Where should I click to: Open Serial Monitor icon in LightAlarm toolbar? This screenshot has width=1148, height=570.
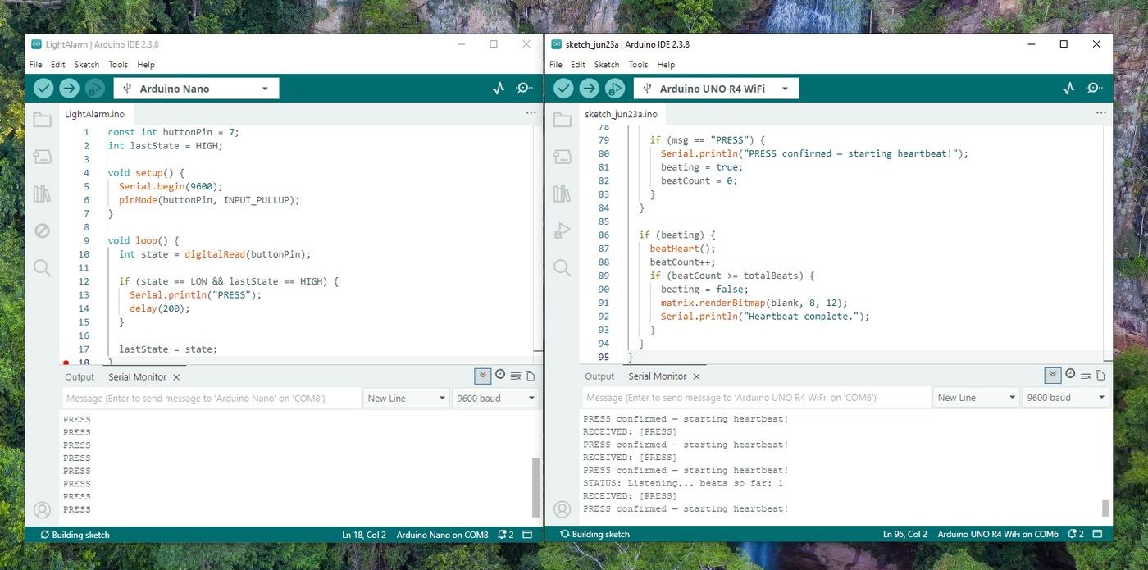[x=524, y=89]
